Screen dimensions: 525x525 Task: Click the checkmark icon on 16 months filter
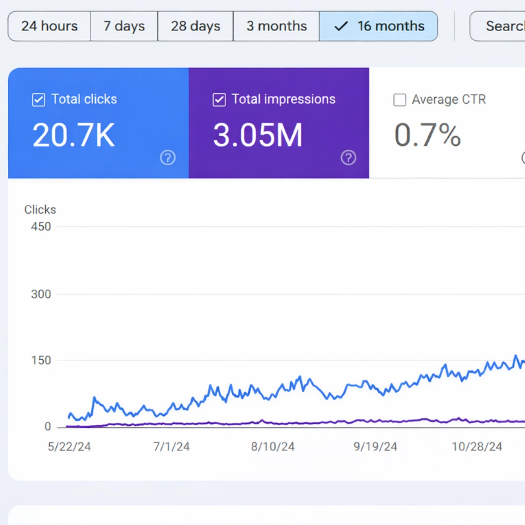pyautogui.click(x=340, y=26)
